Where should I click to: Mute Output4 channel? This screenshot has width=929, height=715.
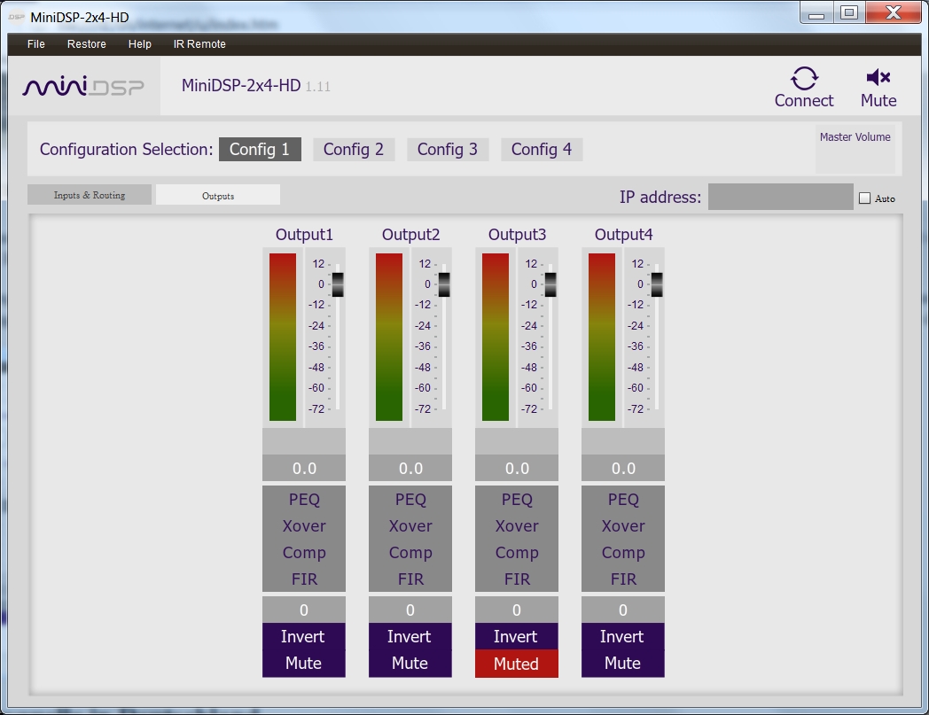[622, 664]
